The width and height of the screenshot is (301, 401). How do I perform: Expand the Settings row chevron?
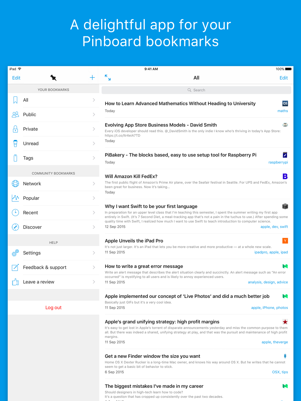[94, 253]
